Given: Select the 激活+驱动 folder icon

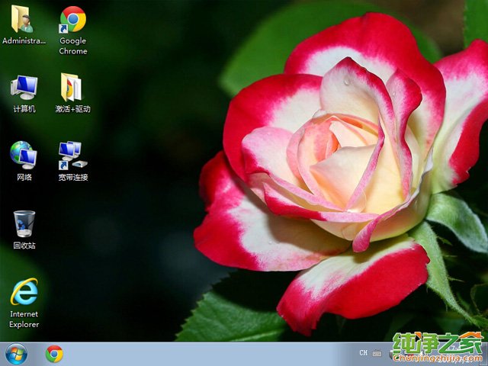Looking at the screenshot, I should [x=72, y=88].
